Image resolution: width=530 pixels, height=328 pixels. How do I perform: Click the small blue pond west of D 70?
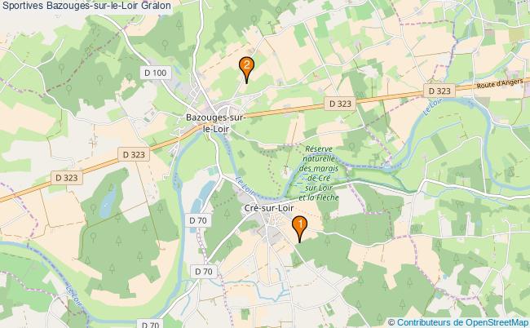(x=108, y=202)
